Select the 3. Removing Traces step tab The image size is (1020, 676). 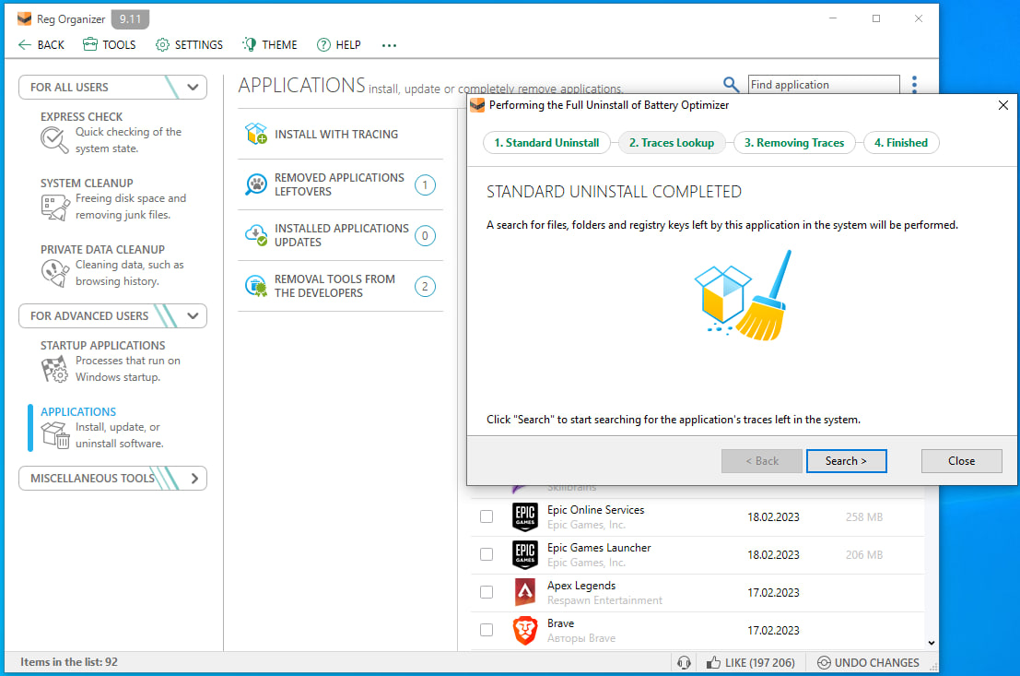click(x=793, y=143)
